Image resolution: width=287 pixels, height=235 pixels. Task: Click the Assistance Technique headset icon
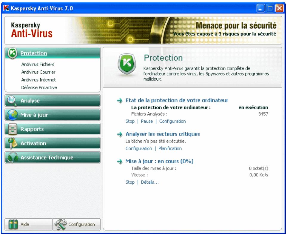pos(13,158)
